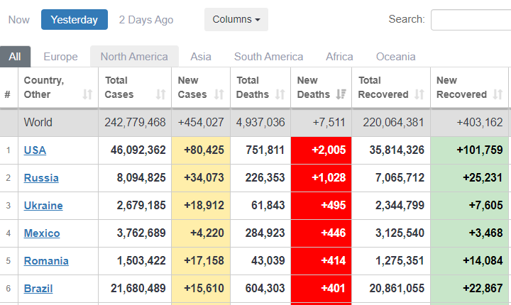Select Ukraine new deaths +495 cell
Viewport: 511px width, 305px height.
coord(322,206)
